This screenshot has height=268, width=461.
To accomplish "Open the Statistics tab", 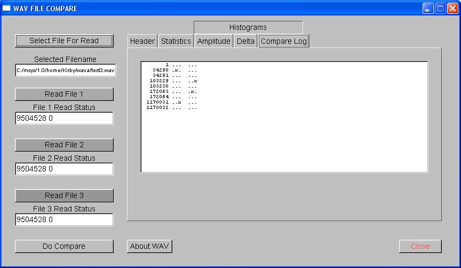I will (176, 41).
